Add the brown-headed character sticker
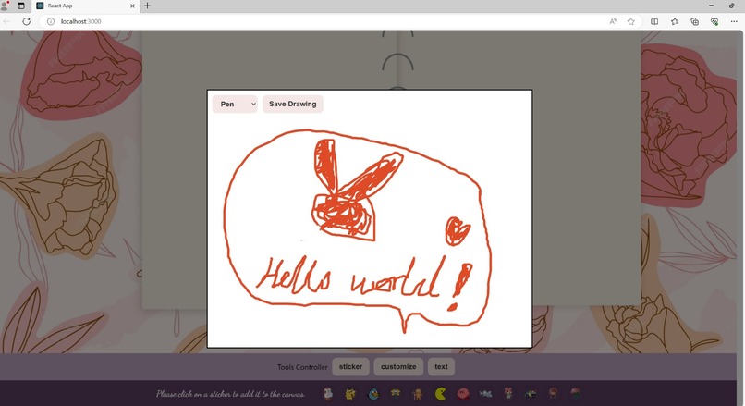The image size is (745, 406). pos(553,394)
